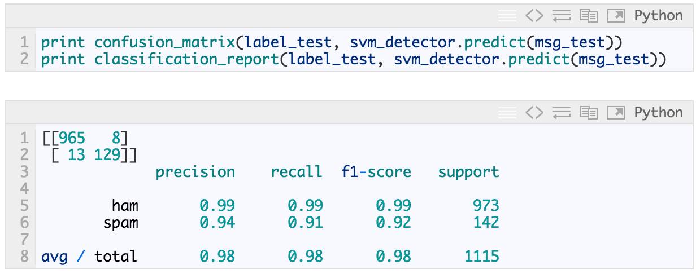Click the Python label on the confusion_matrix snippet

[x=658, y=16]
